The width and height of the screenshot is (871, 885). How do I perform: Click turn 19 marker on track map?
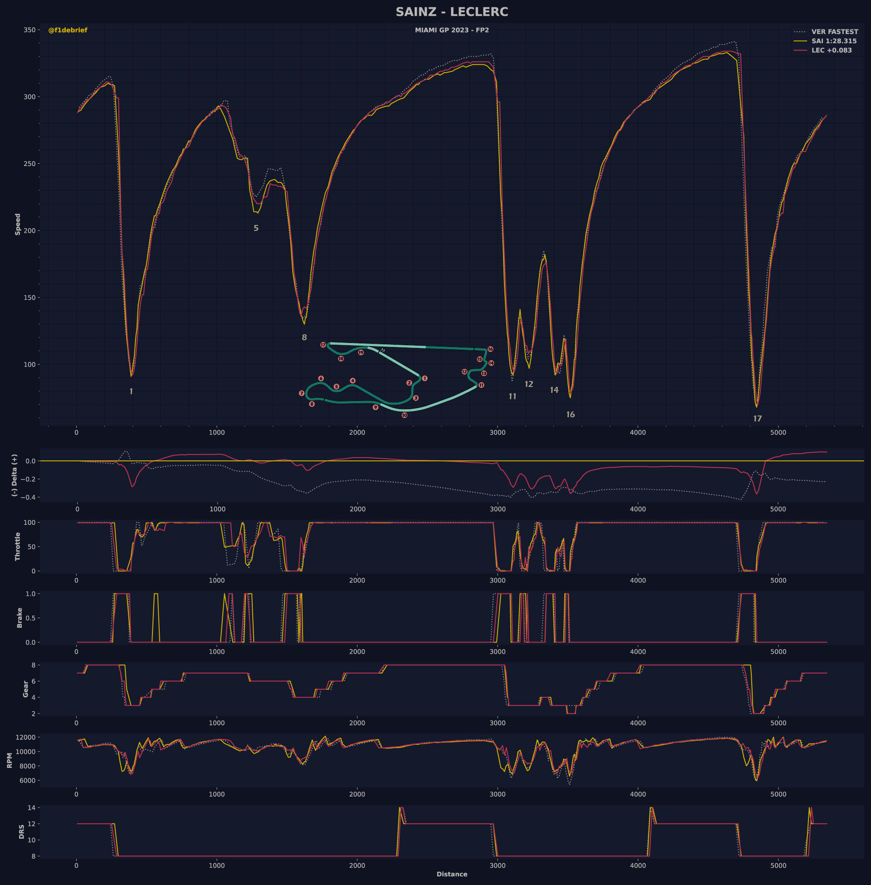[x=361, y=352]
